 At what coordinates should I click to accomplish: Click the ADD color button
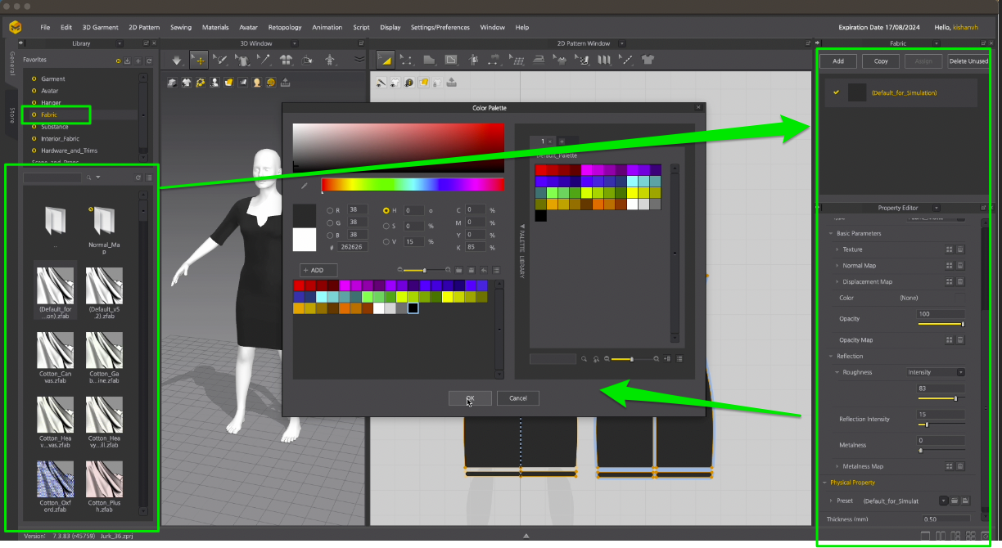[318, 270]
